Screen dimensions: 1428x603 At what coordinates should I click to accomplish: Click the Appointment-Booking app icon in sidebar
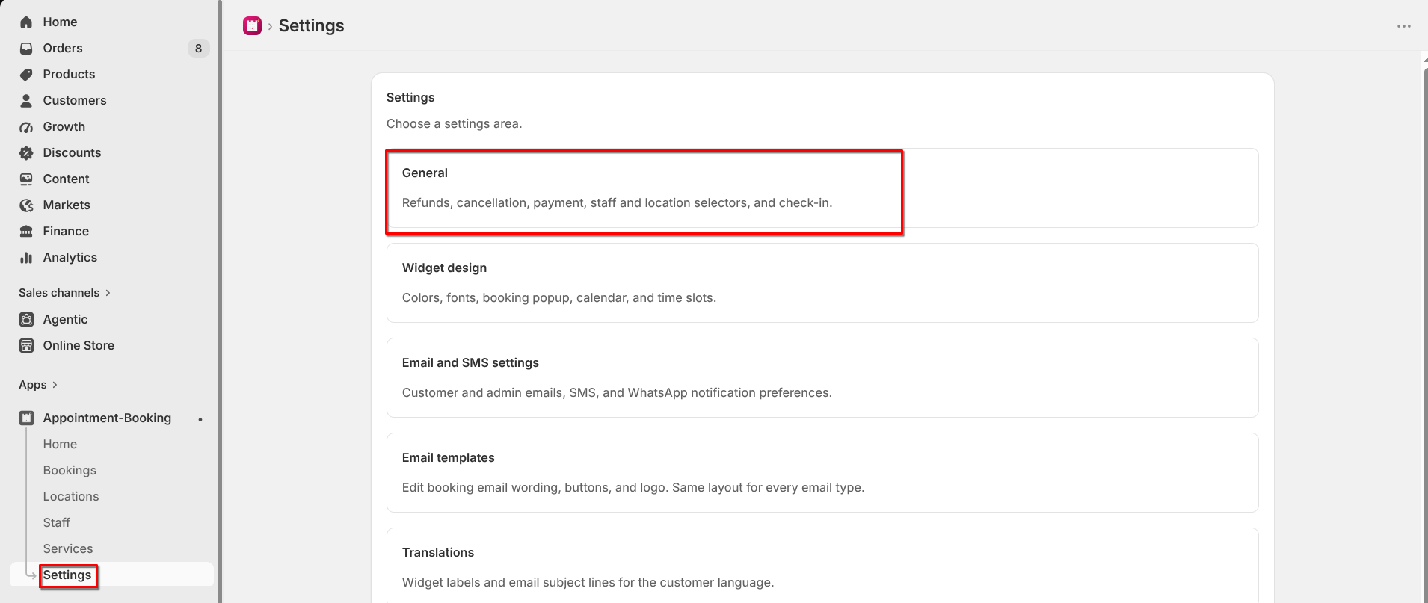(x=26, y=418)
